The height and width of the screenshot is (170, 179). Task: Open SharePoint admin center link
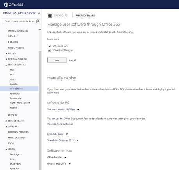point(15,164)
